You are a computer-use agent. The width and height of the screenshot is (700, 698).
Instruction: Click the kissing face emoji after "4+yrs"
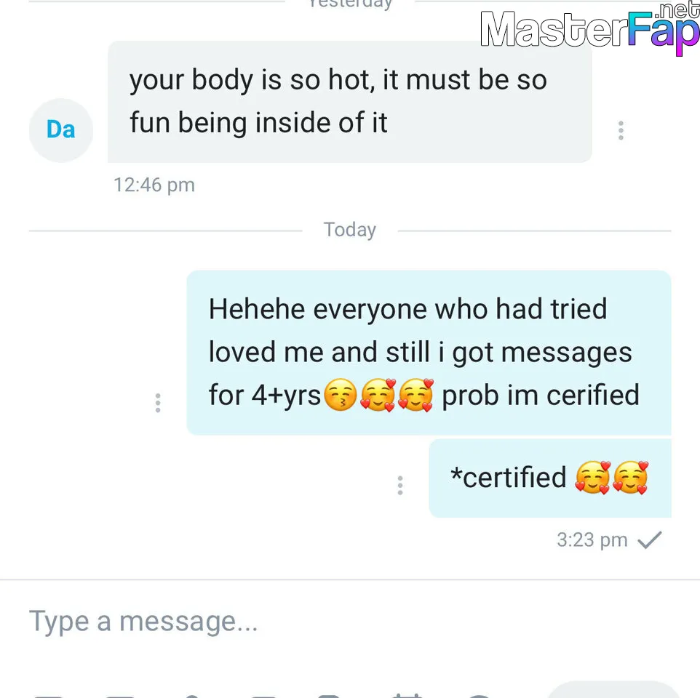tap(341, 395)
